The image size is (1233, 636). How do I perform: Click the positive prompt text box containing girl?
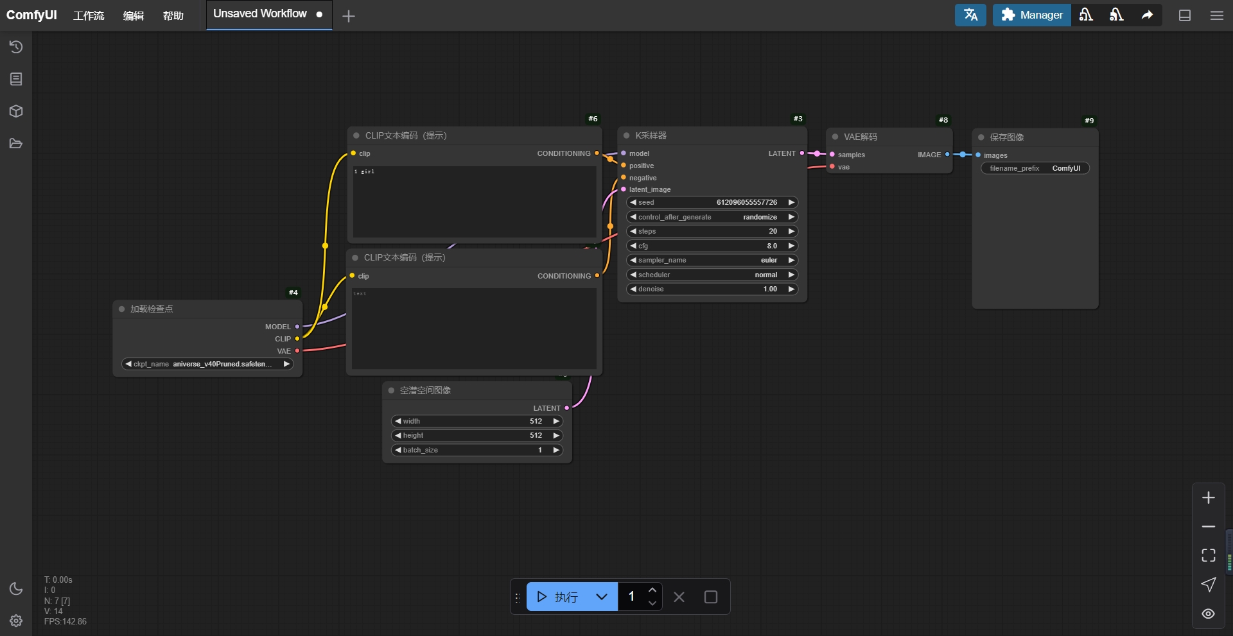click(x=475, y=202)
